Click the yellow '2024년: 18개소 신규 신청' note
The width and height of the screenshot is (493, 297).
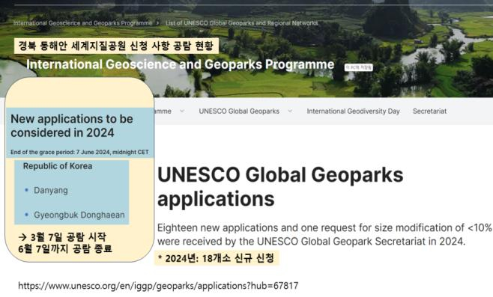click(217, 258)
